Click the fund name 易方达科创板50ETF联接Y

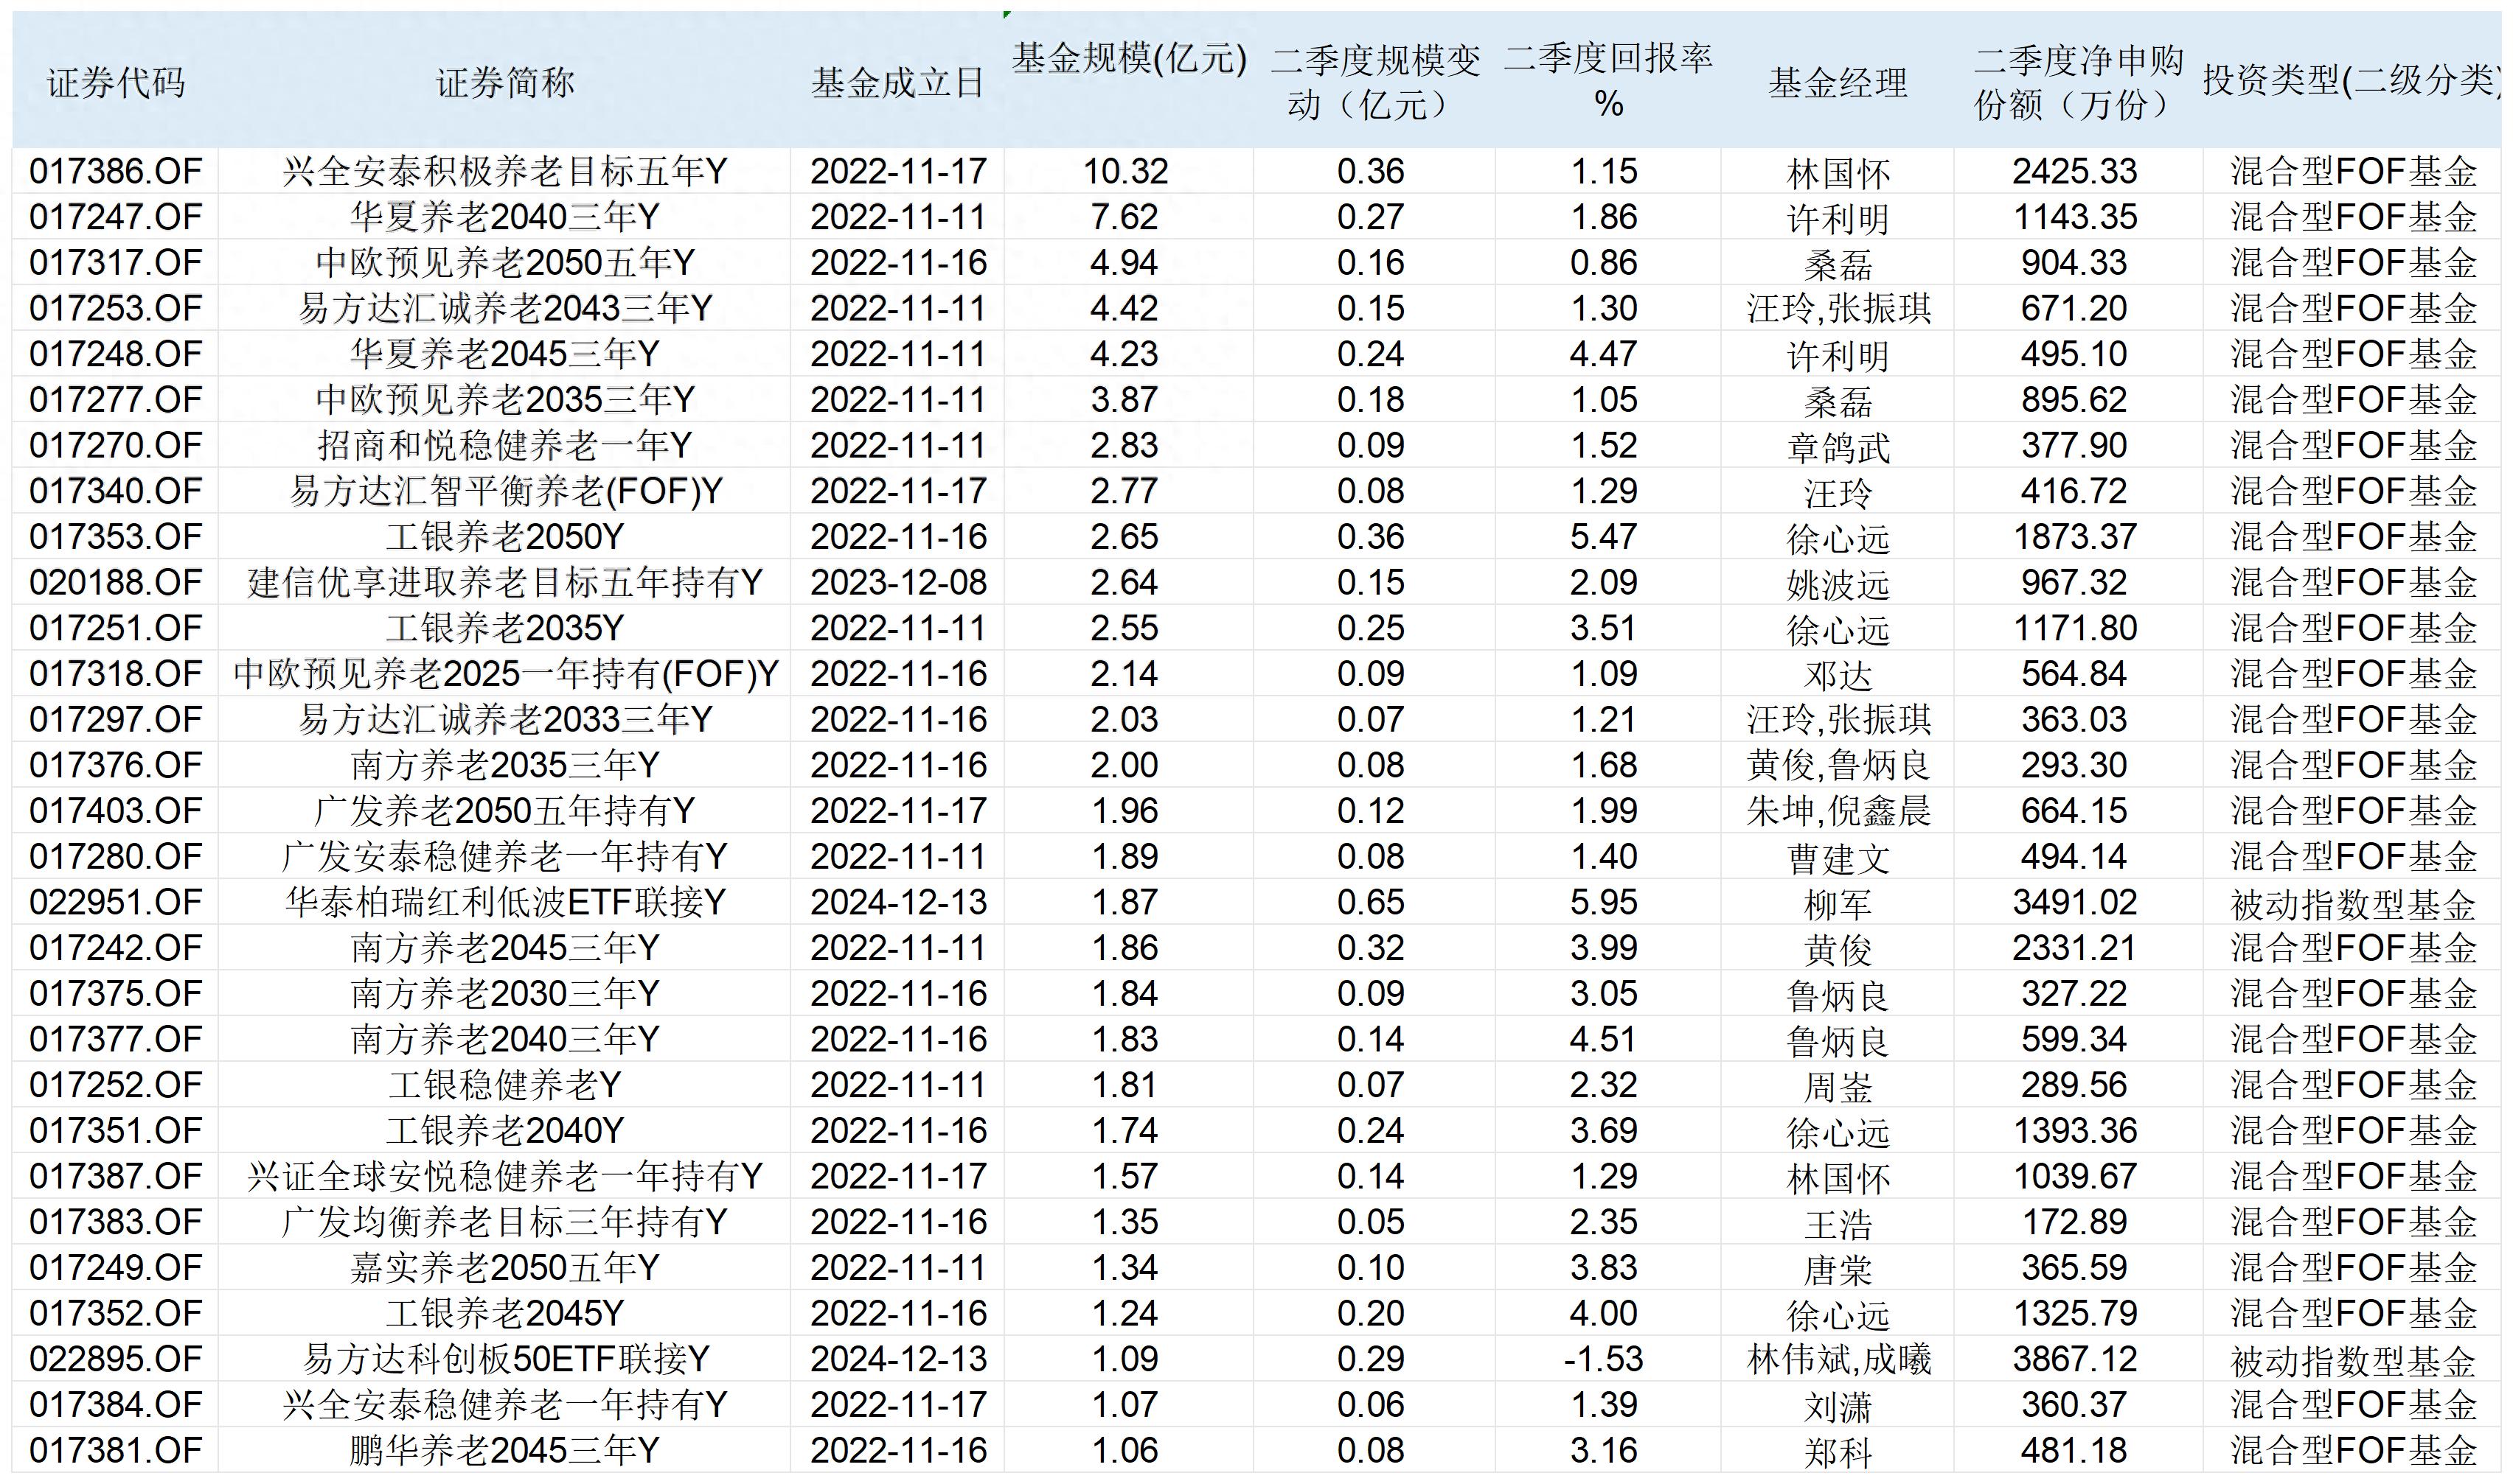(505, 1359)
